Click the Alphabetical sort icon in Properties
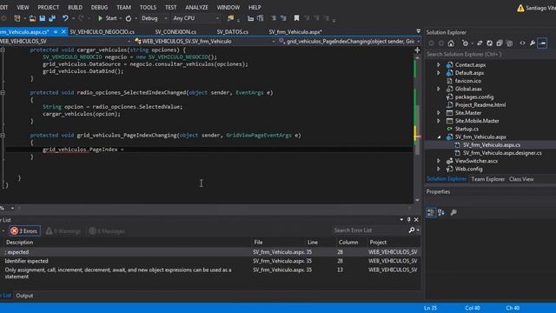This screenshot has height=313, width=556. [x=441, y=212]
